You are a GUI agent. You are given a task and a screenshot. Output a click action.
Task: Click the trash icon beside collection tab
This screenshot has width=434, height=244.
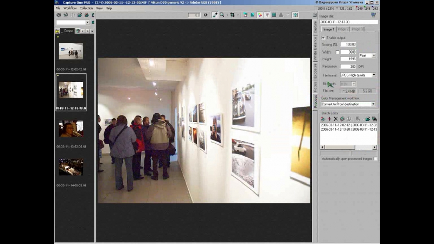click(78, 31)
